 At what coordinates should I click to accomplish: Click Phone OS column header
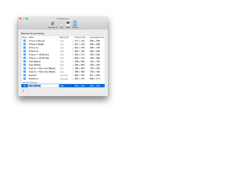(66, 37)
